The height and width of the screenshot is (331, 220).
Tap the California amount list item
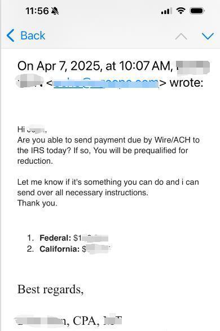(69, 249)
